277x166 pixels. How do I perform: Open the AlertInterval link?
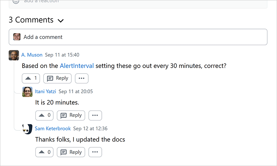point(77,66)
